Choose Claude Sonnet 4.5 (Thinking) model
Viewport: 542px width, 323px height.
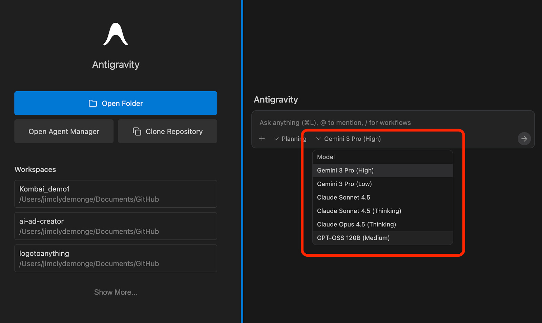pyautogui.click(x=382, y=211)
